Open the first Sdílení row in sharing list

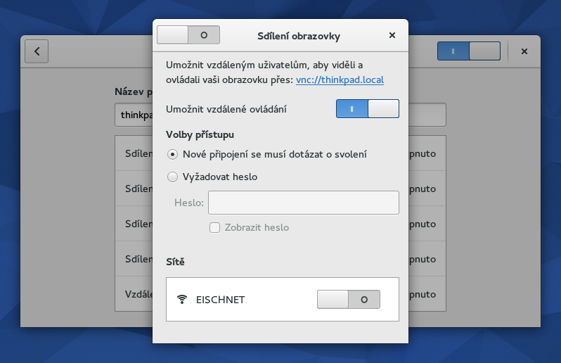(137, 153)
